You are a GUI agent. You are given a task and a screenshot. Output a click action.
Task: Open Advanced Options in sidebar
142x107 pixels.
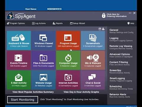(121, 55)
